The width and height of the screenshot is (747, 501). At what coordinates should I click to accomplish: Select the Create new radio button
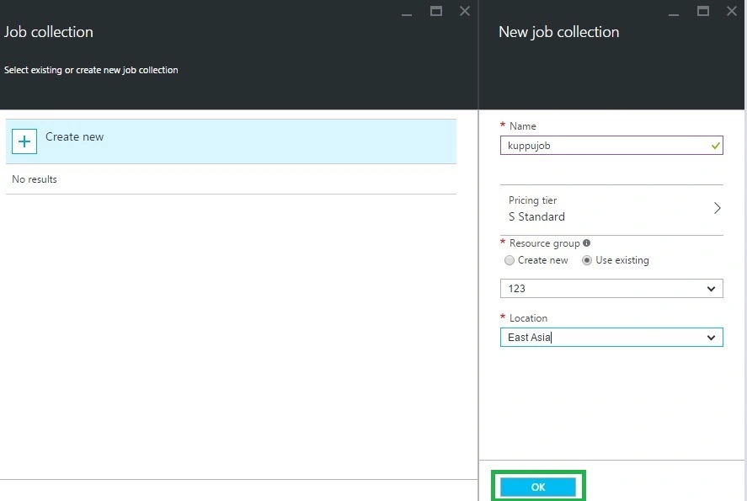pyautogui.click(x=510, y=260)
